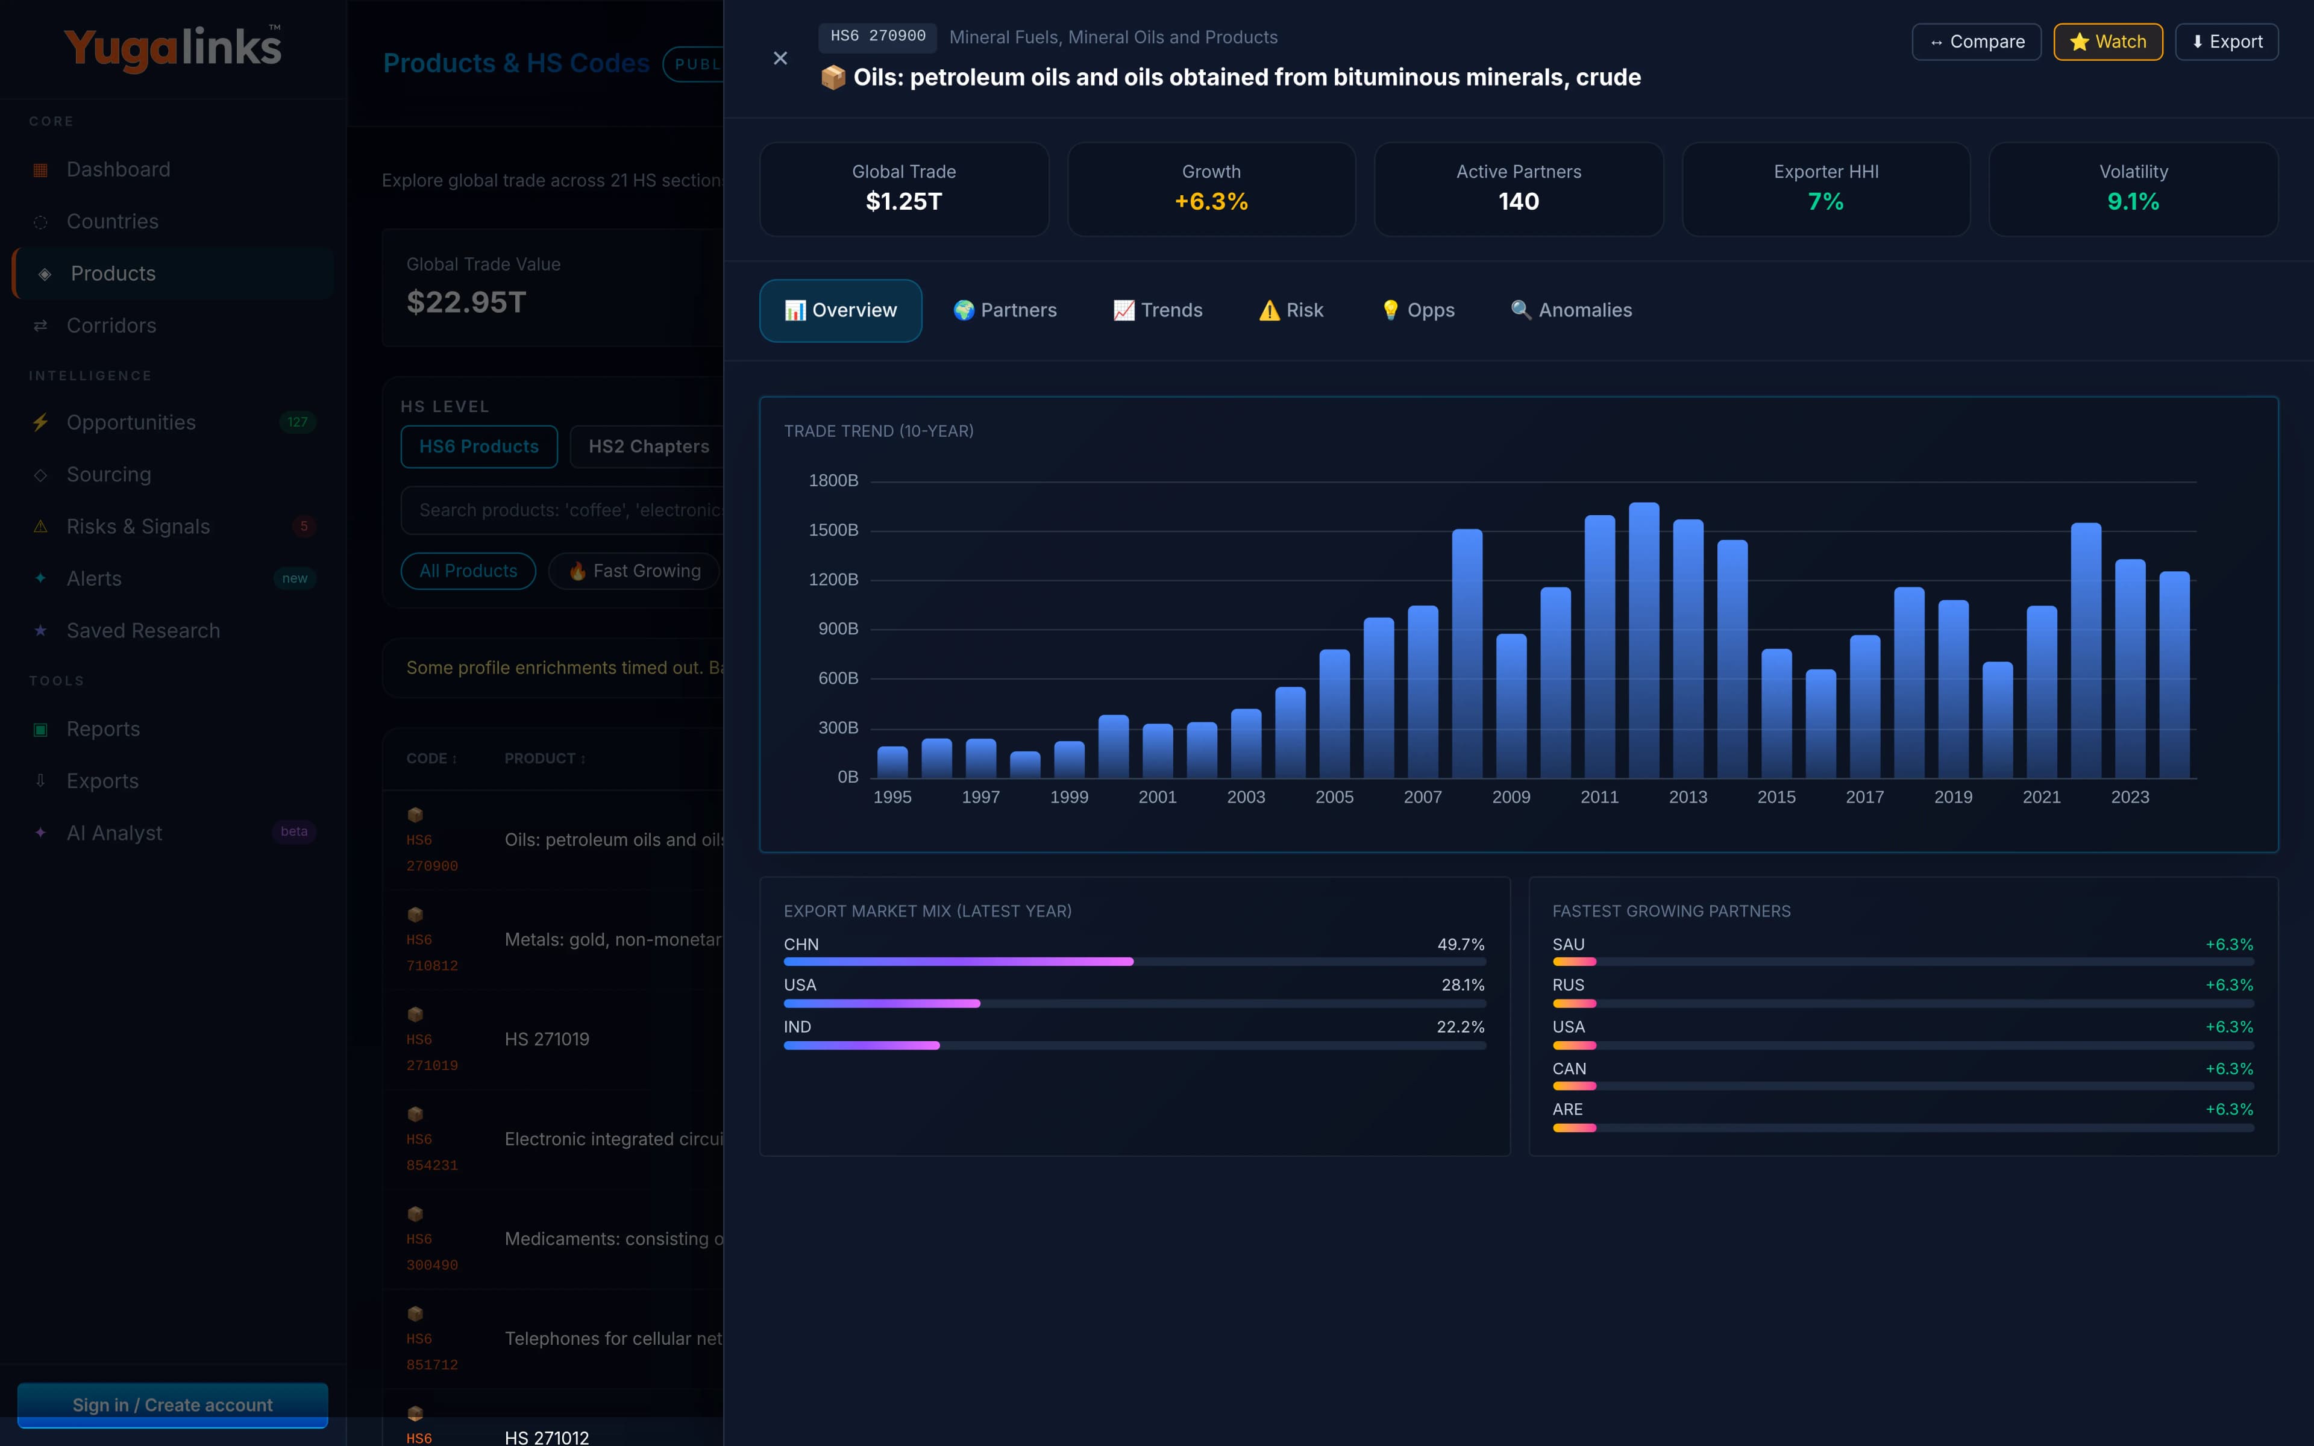Click the package icon beside product title
Image resolution: width=2314 pixels, height=1446 pixels.
[x=833, y=78]
